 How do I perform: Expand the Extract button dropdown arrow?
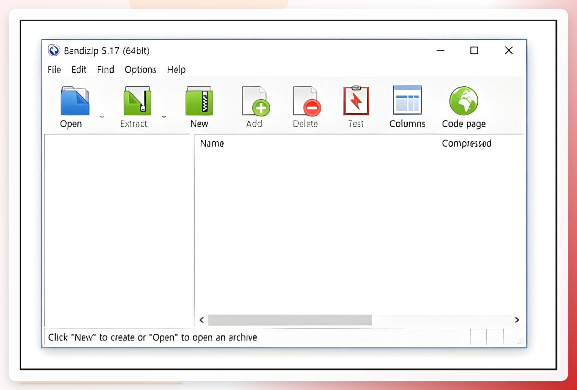[164, 117]
